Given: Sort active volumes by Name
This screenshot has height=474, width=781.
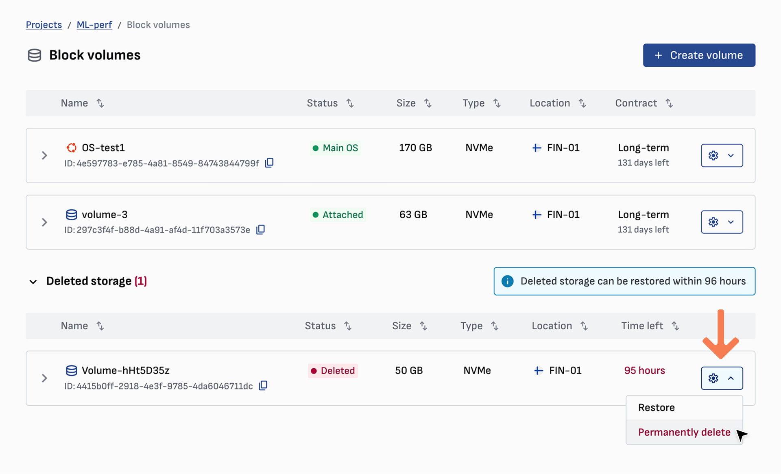Looking at the screenshot, I should tap(100, 103).
